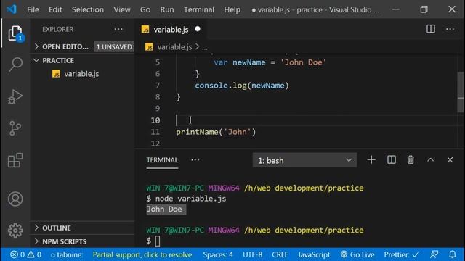
Task: Split the editor right
Action: coord(431,29)
